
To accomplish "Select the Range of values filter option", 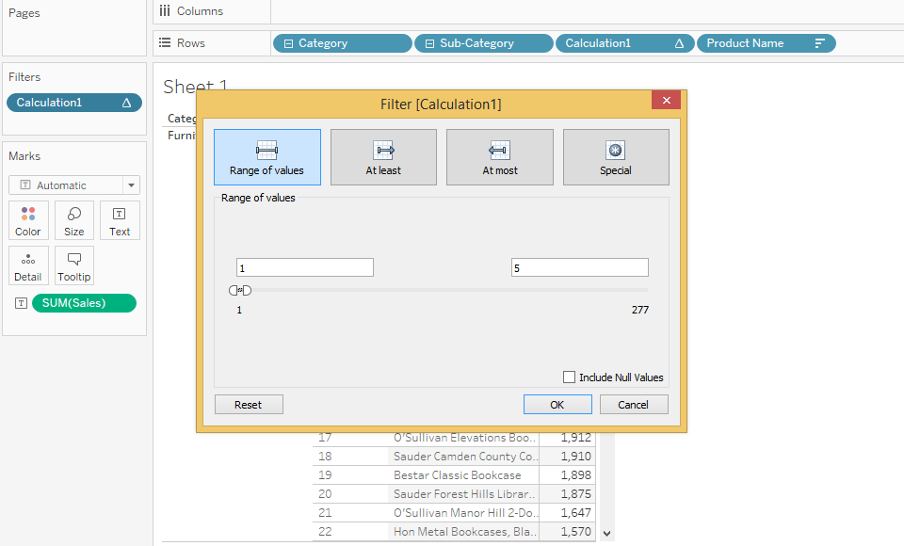I will coord(266,157).
